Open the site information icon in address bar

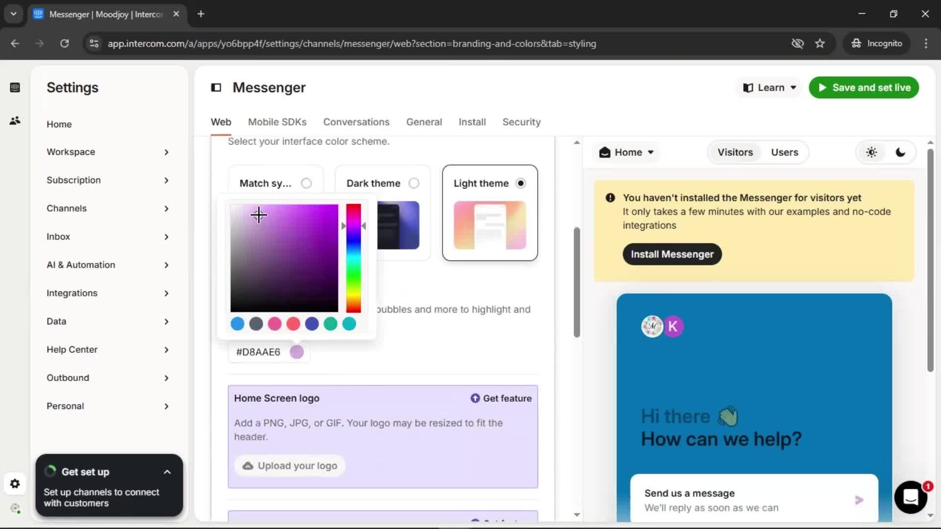coord(94,44)
